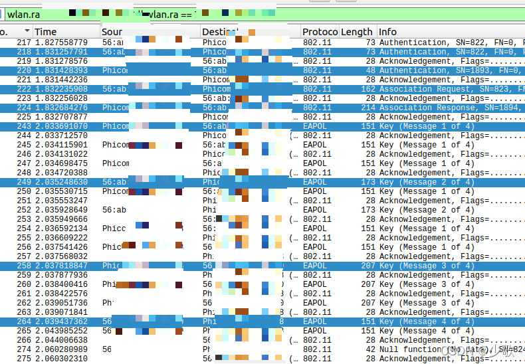
Task: Select packet 260 EAPOL length 207
Action: [x=262, y=284]
